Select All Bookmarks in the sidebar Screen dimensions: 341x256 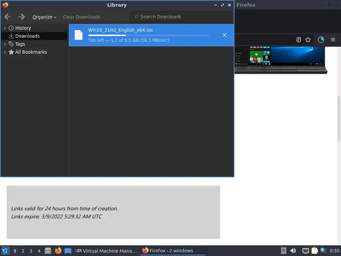click(x=31, y=52)
